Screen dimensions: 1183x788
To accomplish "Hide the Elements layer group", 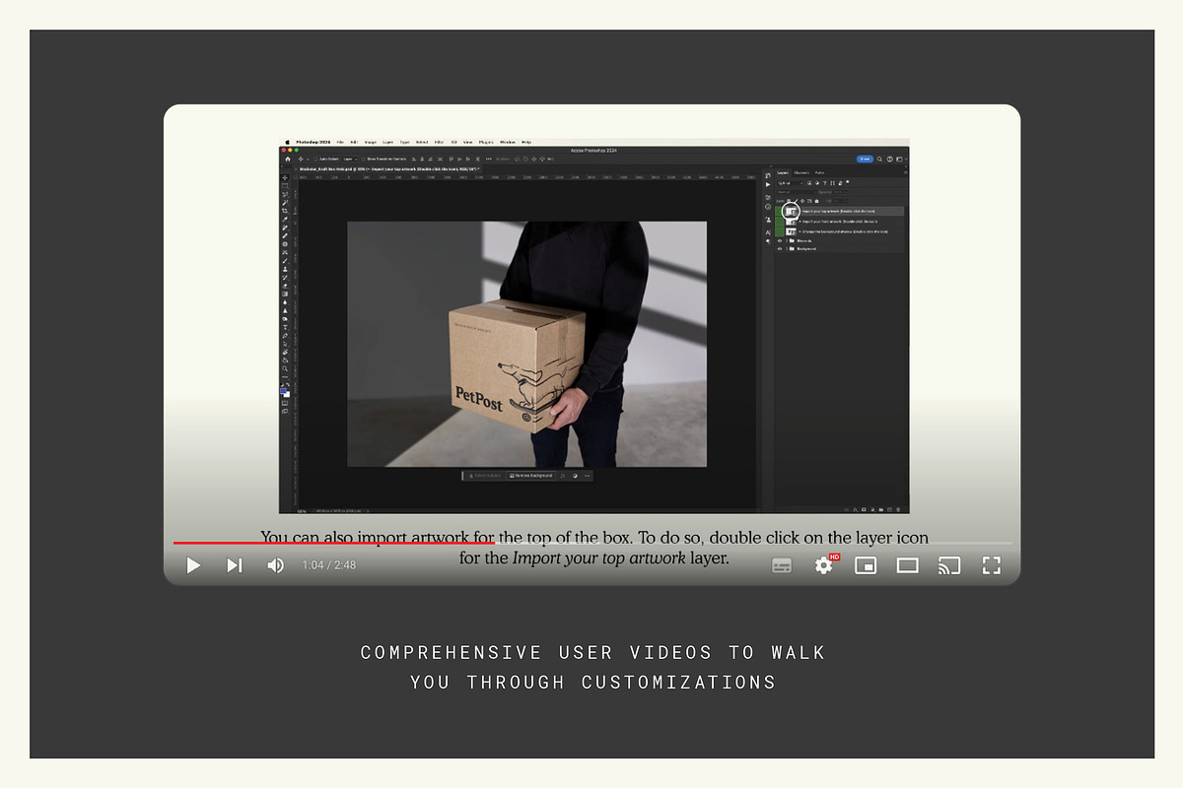I will coord(780,240).
